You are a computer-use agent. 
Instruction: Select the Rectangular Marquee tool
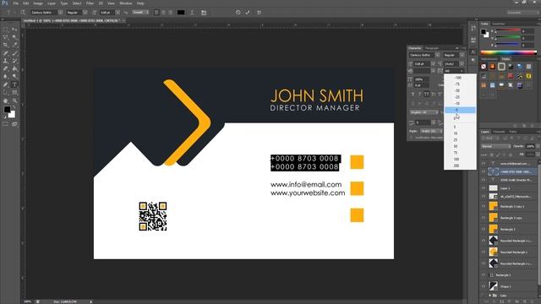coord(6,30)
